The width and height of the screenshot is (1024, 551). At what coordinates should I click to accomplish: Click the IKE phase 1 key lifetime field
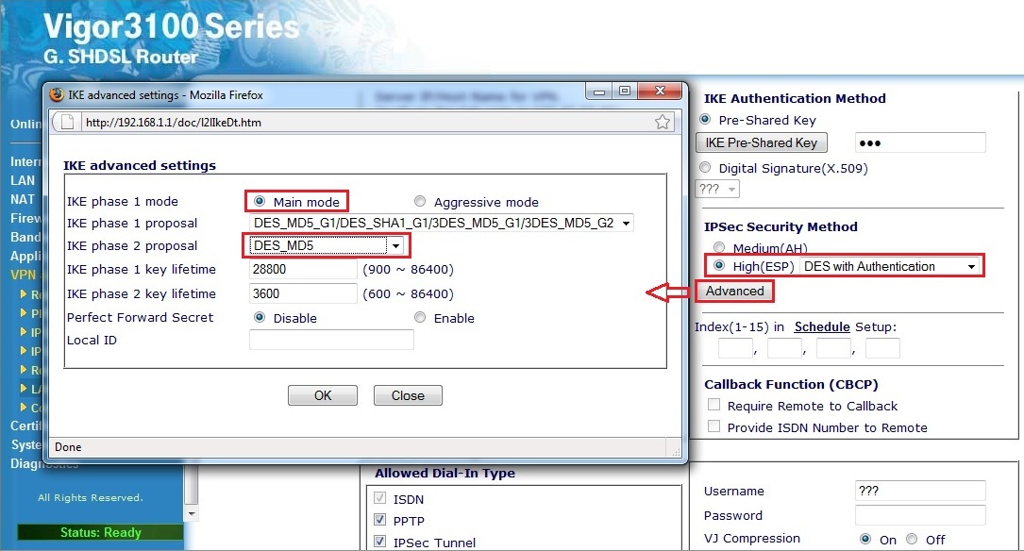(303, 269)
